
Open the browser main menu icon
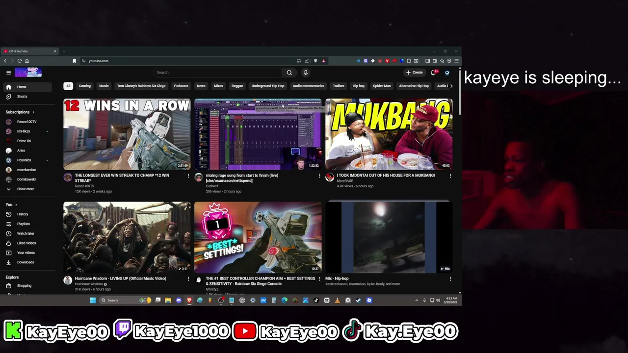coord(457,61)
